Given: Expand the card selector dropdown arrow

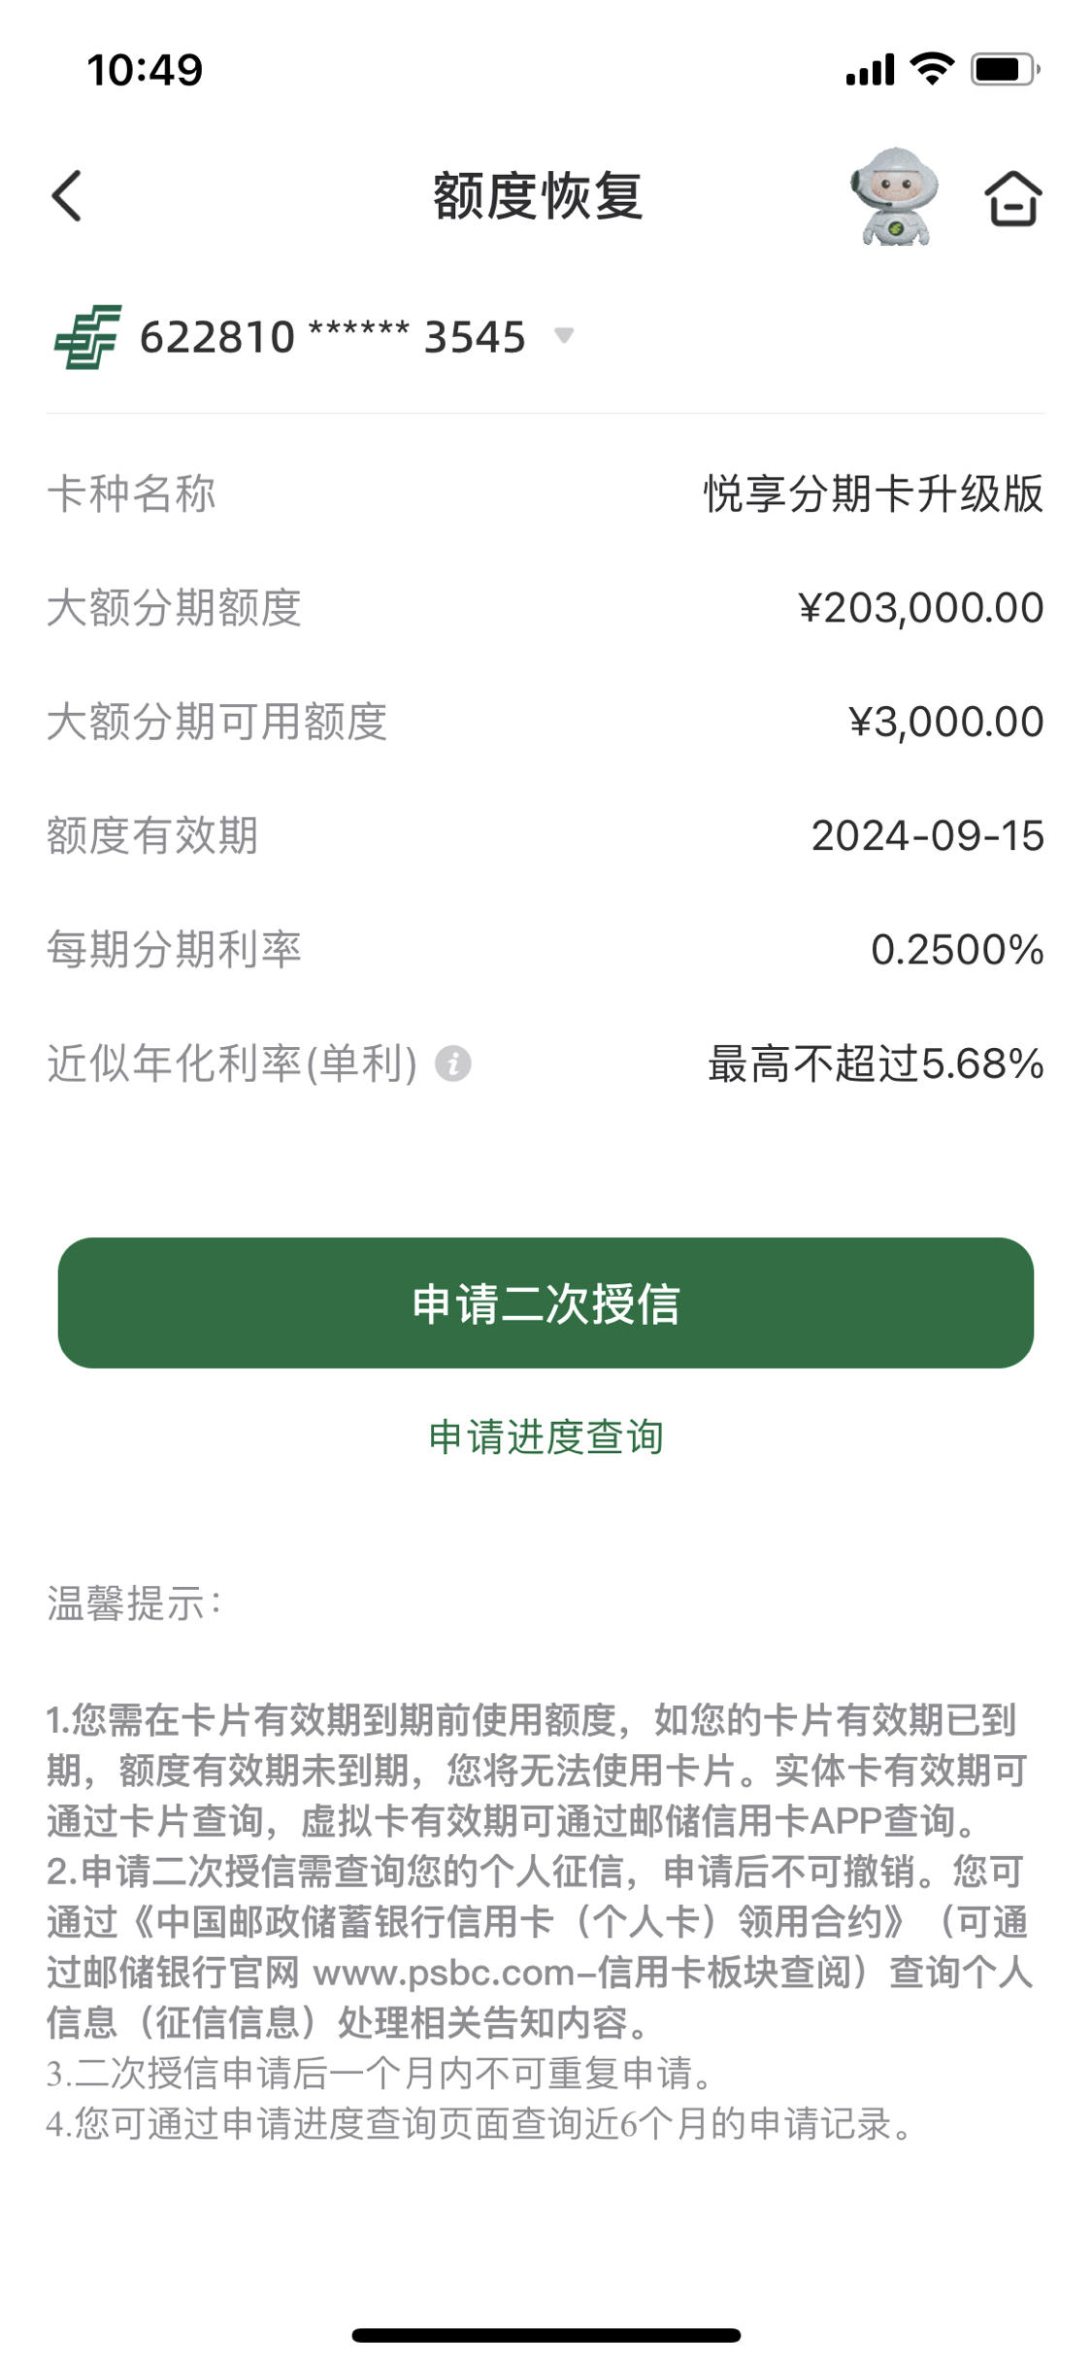Looking at the screenshot, I should tap(564, 336).
